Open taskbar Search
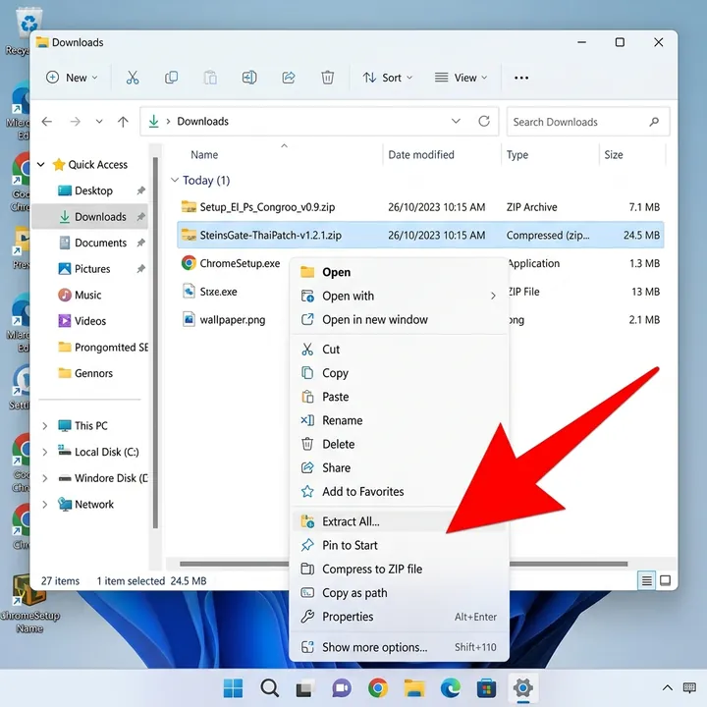The height and width of the screenshot is (707, 707). pyautogui.click(x=269, y=688)
